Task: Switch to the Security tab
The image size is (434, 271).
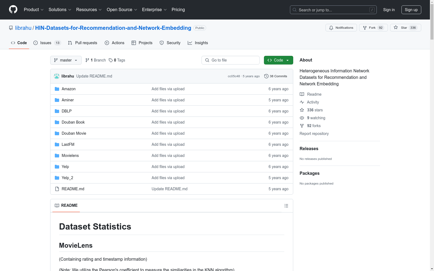Action: [170, 43]
